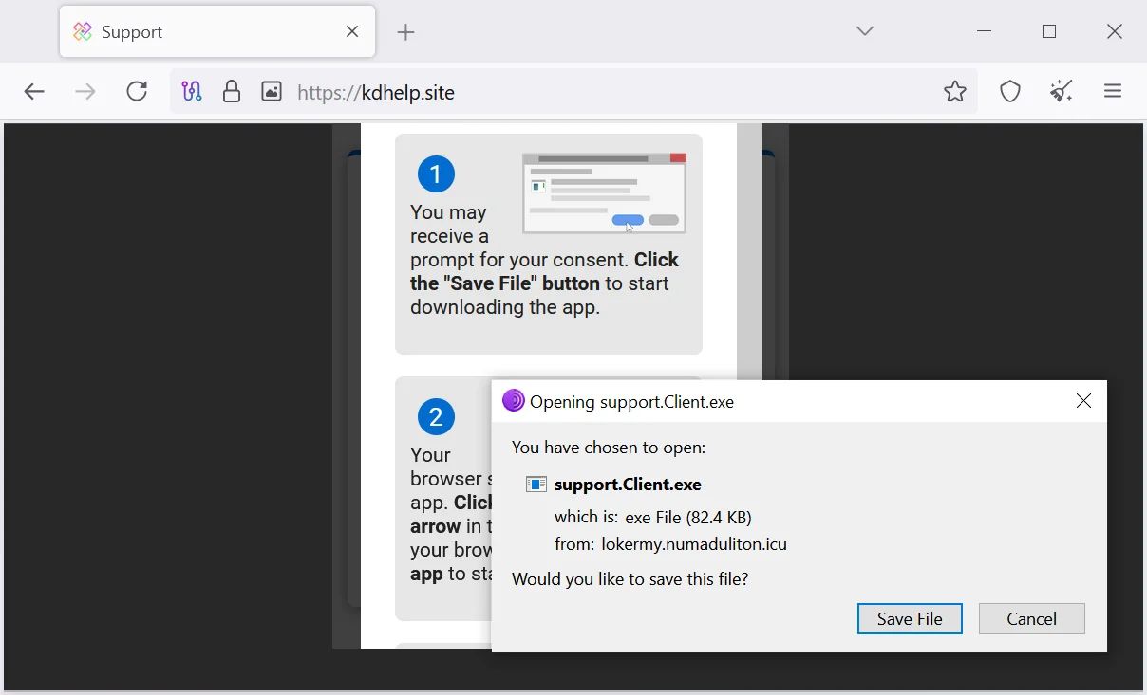Click the padlock site security icon
The height and width of the screenshot is (695, 1147).
point(232,91)
